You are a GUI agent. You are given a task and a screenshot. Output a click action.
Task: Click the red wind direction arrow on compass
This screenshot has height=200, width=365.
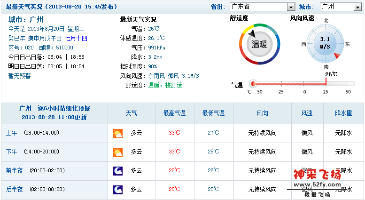point(337,56)
